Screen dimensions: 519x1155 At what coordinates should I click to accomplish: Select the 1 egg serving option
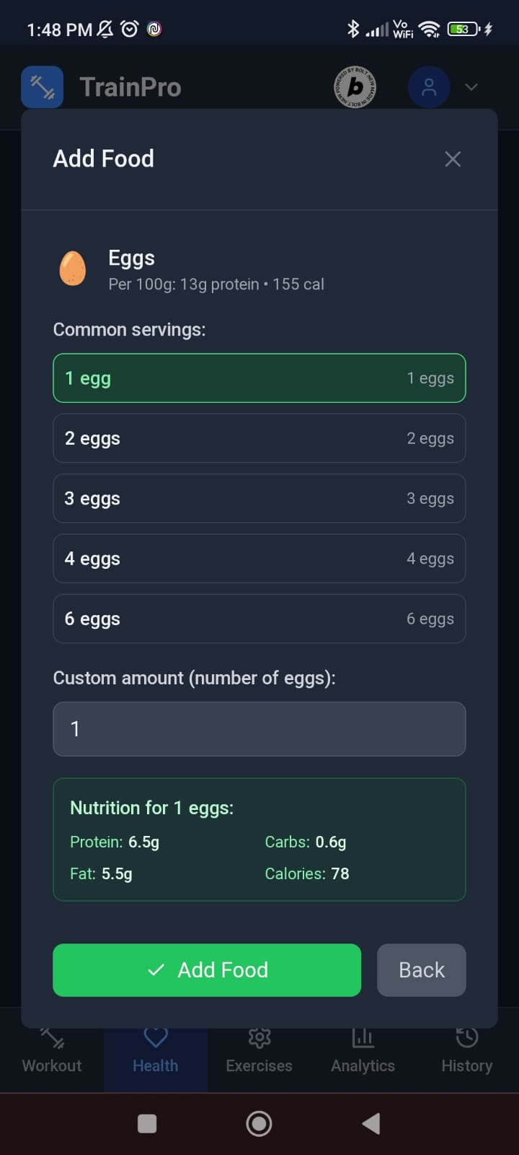(259, 378)
